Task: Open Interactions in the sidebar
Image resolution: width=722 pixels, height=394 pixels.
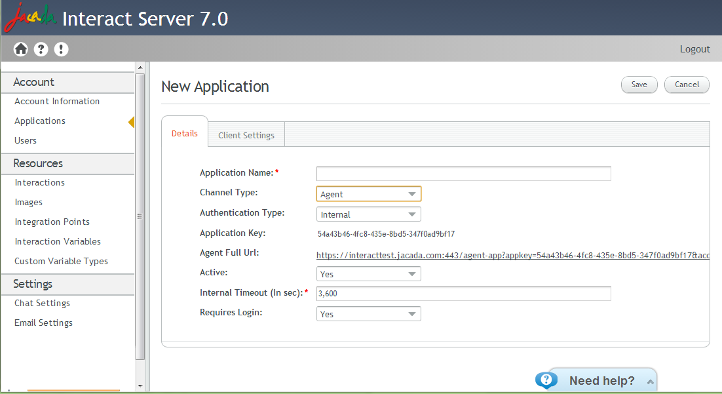Action: pyautogui.click(x=39, y=182)
